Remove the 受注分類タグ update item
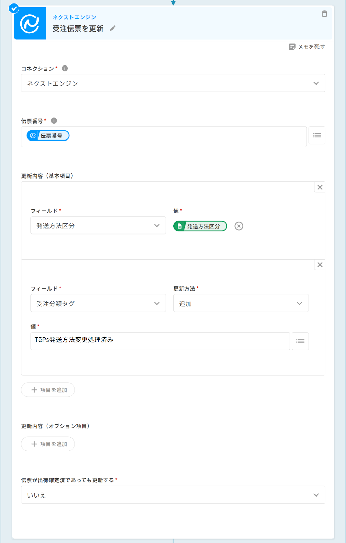Screen dimensions: 346x543 (x=320, y=265)
